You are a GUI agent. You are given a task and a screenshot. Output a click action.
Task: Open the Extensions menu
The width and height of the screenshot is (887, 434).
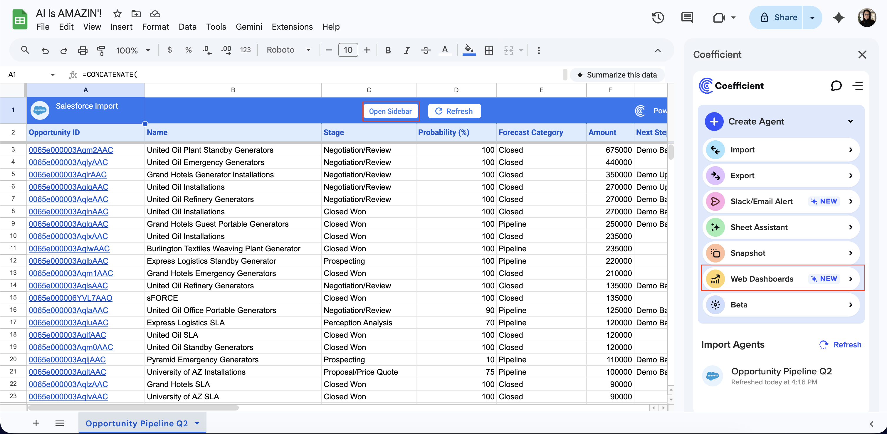coord(292,27)
